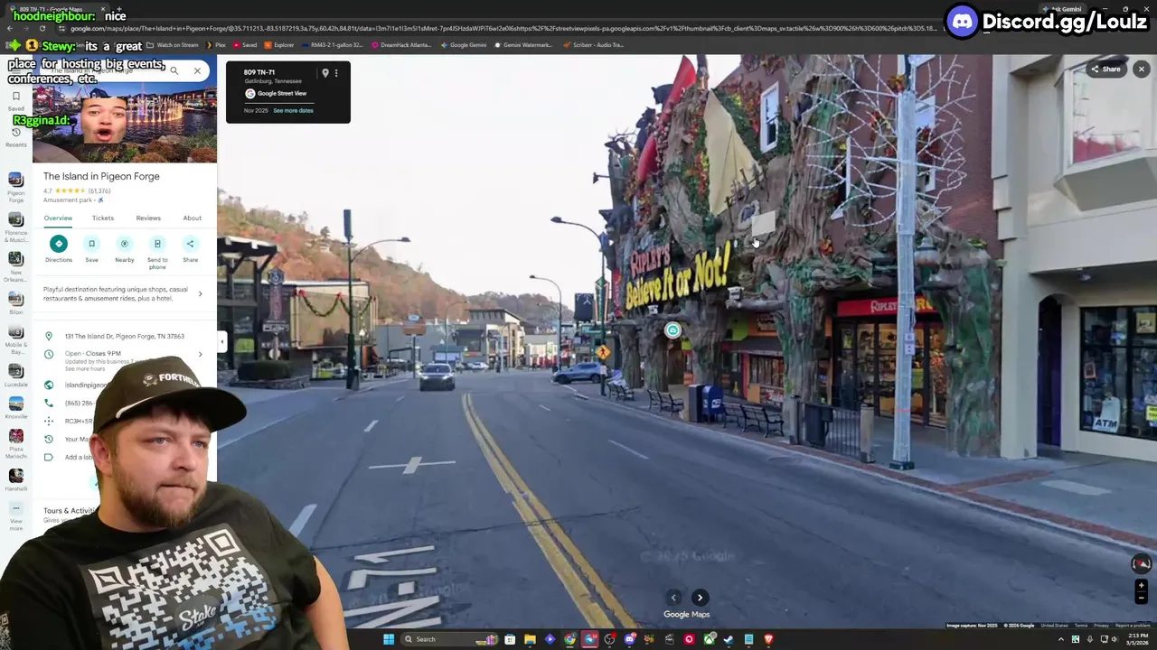
Task: Show hidden system tray icons
Action: 1061,639
